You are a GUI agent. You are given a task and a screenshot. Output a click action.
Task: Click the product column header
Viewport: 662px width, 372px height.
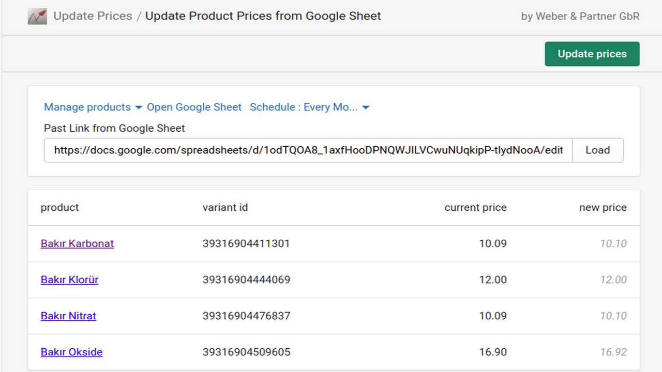point(59,207)
